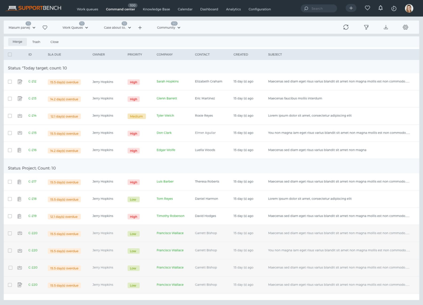
Task: Click the favorite heart next to Masum parvej
Action: coord(45,27)
